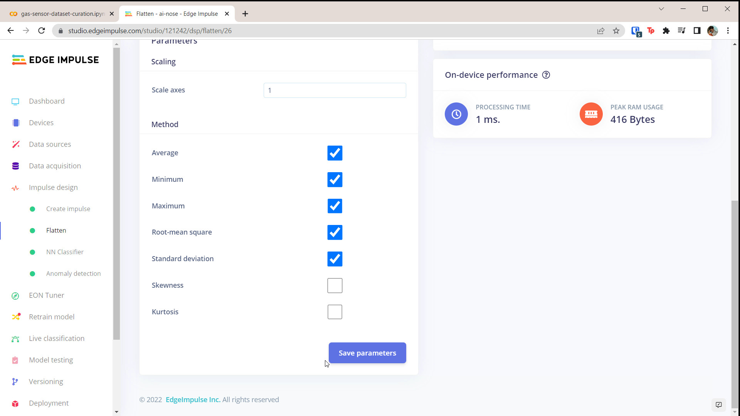
Task: Click the Data sources sidebar icon
Action: click(15, 144)
